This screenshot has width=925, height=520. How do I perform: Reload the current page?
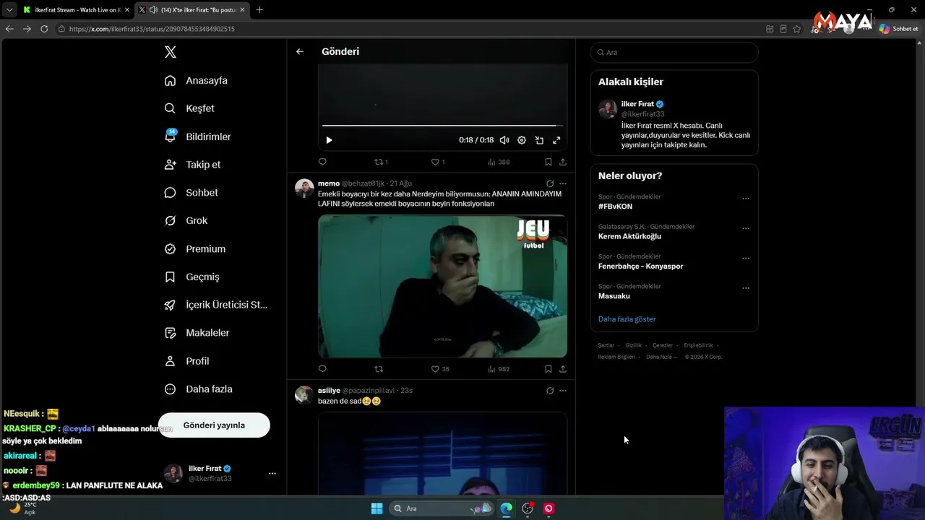44,29
